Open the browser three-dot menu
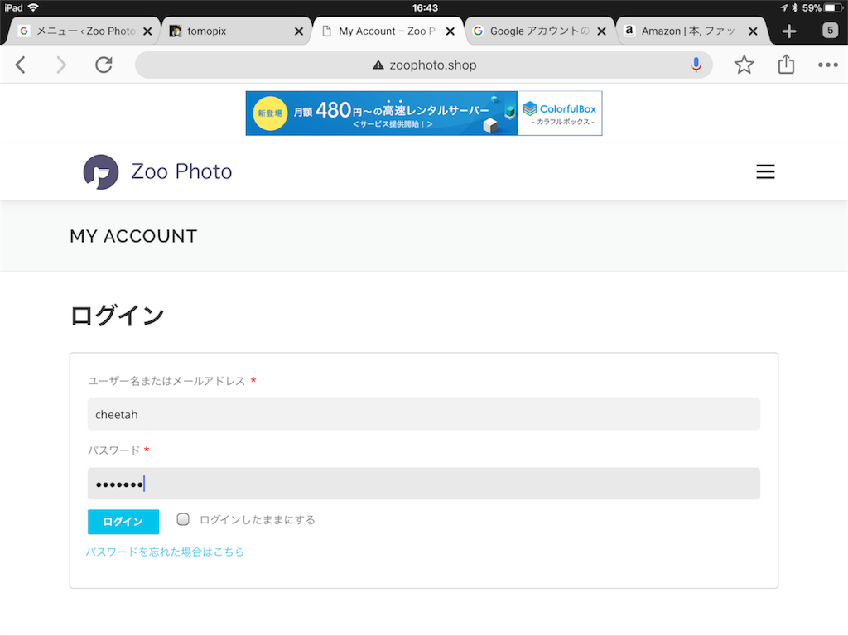The width and height of the screenshot is (848, 636). (827, 65)
